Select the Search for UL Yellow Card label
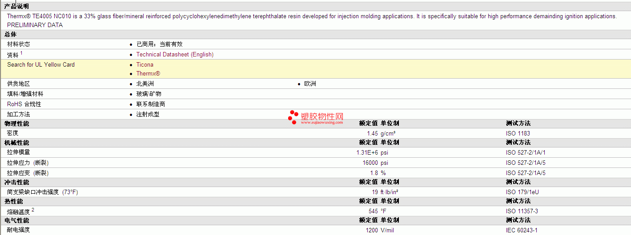Screen dimensions: 631x235 41,64
